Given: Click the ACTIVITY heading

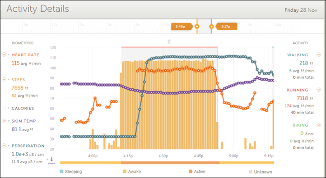Looking at the screenshot, I should click(300, 43).
